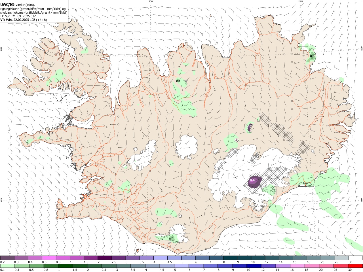The width and height of the screenshot is (363, 272).
Task: Click the palest green lower swatch at 0.1
Action: (7, 266)
